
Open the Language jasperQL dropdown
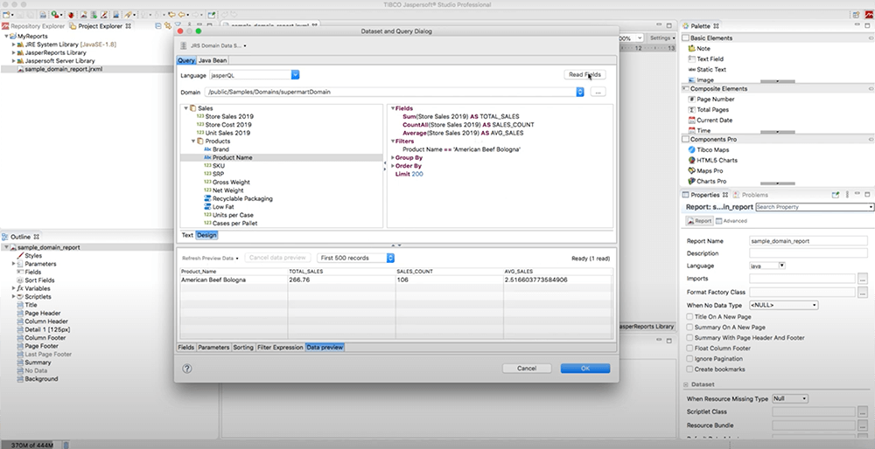coord(295,74)
